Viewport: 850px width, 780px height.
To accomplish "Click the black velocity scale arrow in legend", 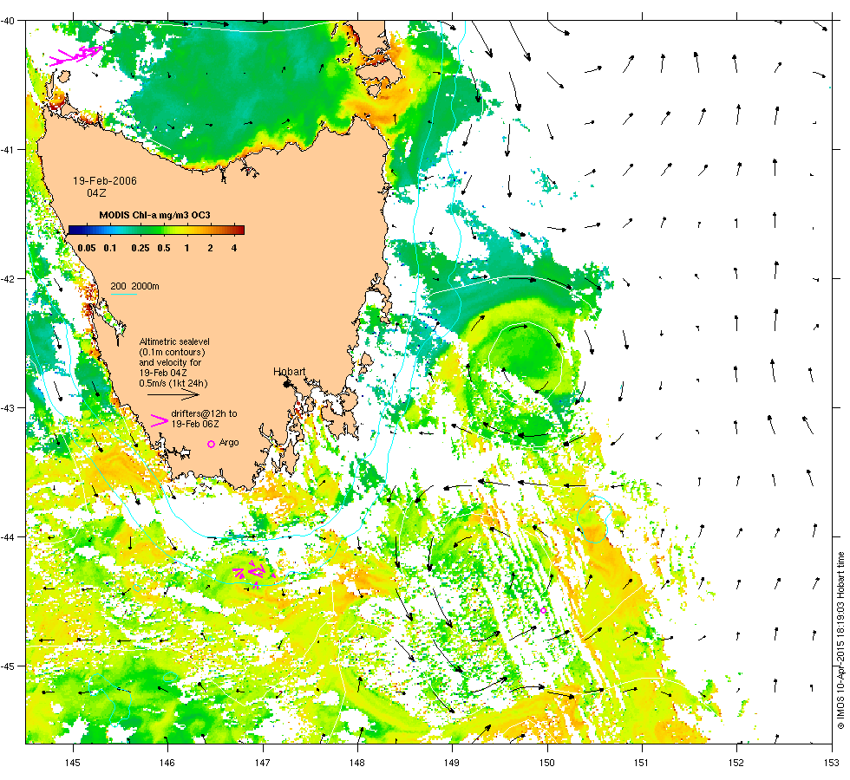I will 173,395.
